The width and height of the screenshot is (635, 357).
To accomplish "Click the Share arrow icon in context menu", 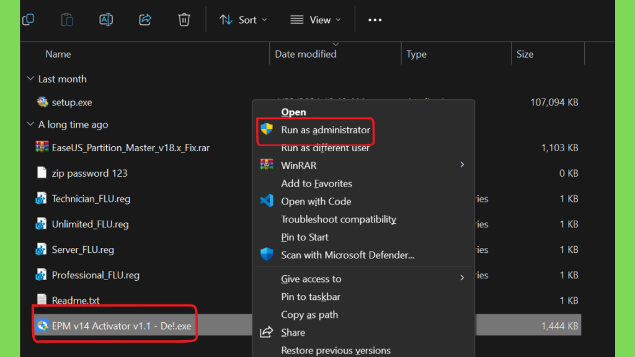I will click(x=267, y=332).
